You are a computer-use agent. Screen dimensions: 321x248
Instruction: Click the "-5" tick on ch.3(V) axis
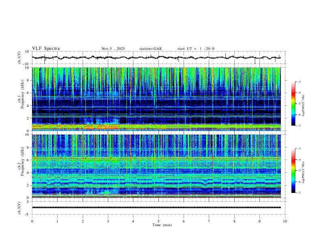point(28,214)
